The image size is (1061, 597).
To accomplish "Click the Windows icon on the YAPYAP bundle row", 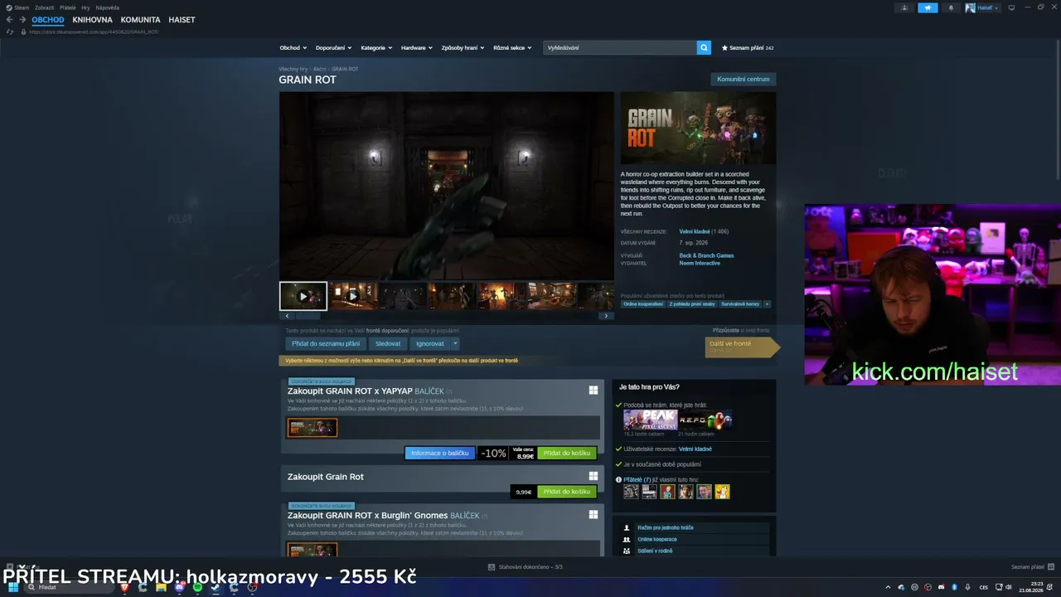I will [593, 390].
